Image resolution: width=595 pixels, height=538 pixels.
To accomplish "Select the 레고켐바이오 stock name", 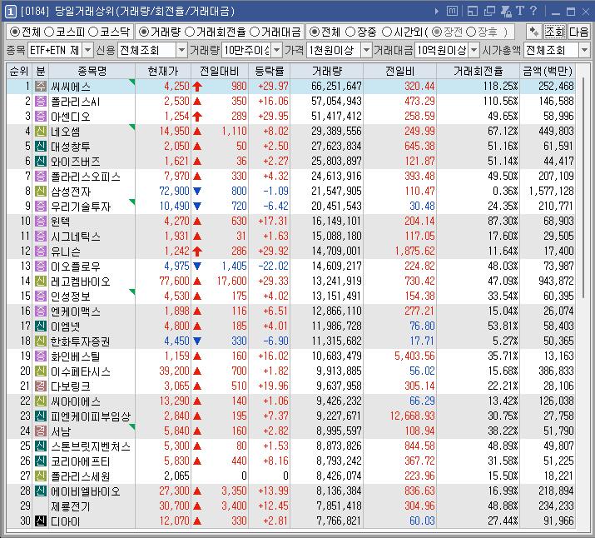I will 81,281.
